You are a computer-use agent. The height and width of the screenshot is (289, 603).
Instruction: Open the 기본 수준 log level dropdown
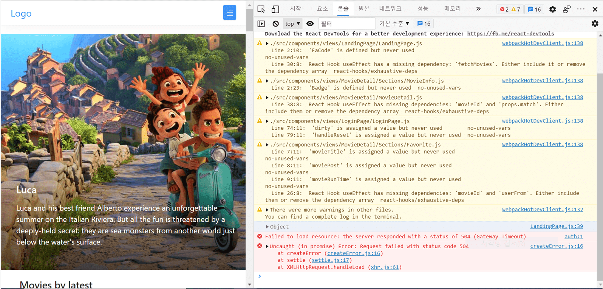pyautogui.click(x=394, y=24)
